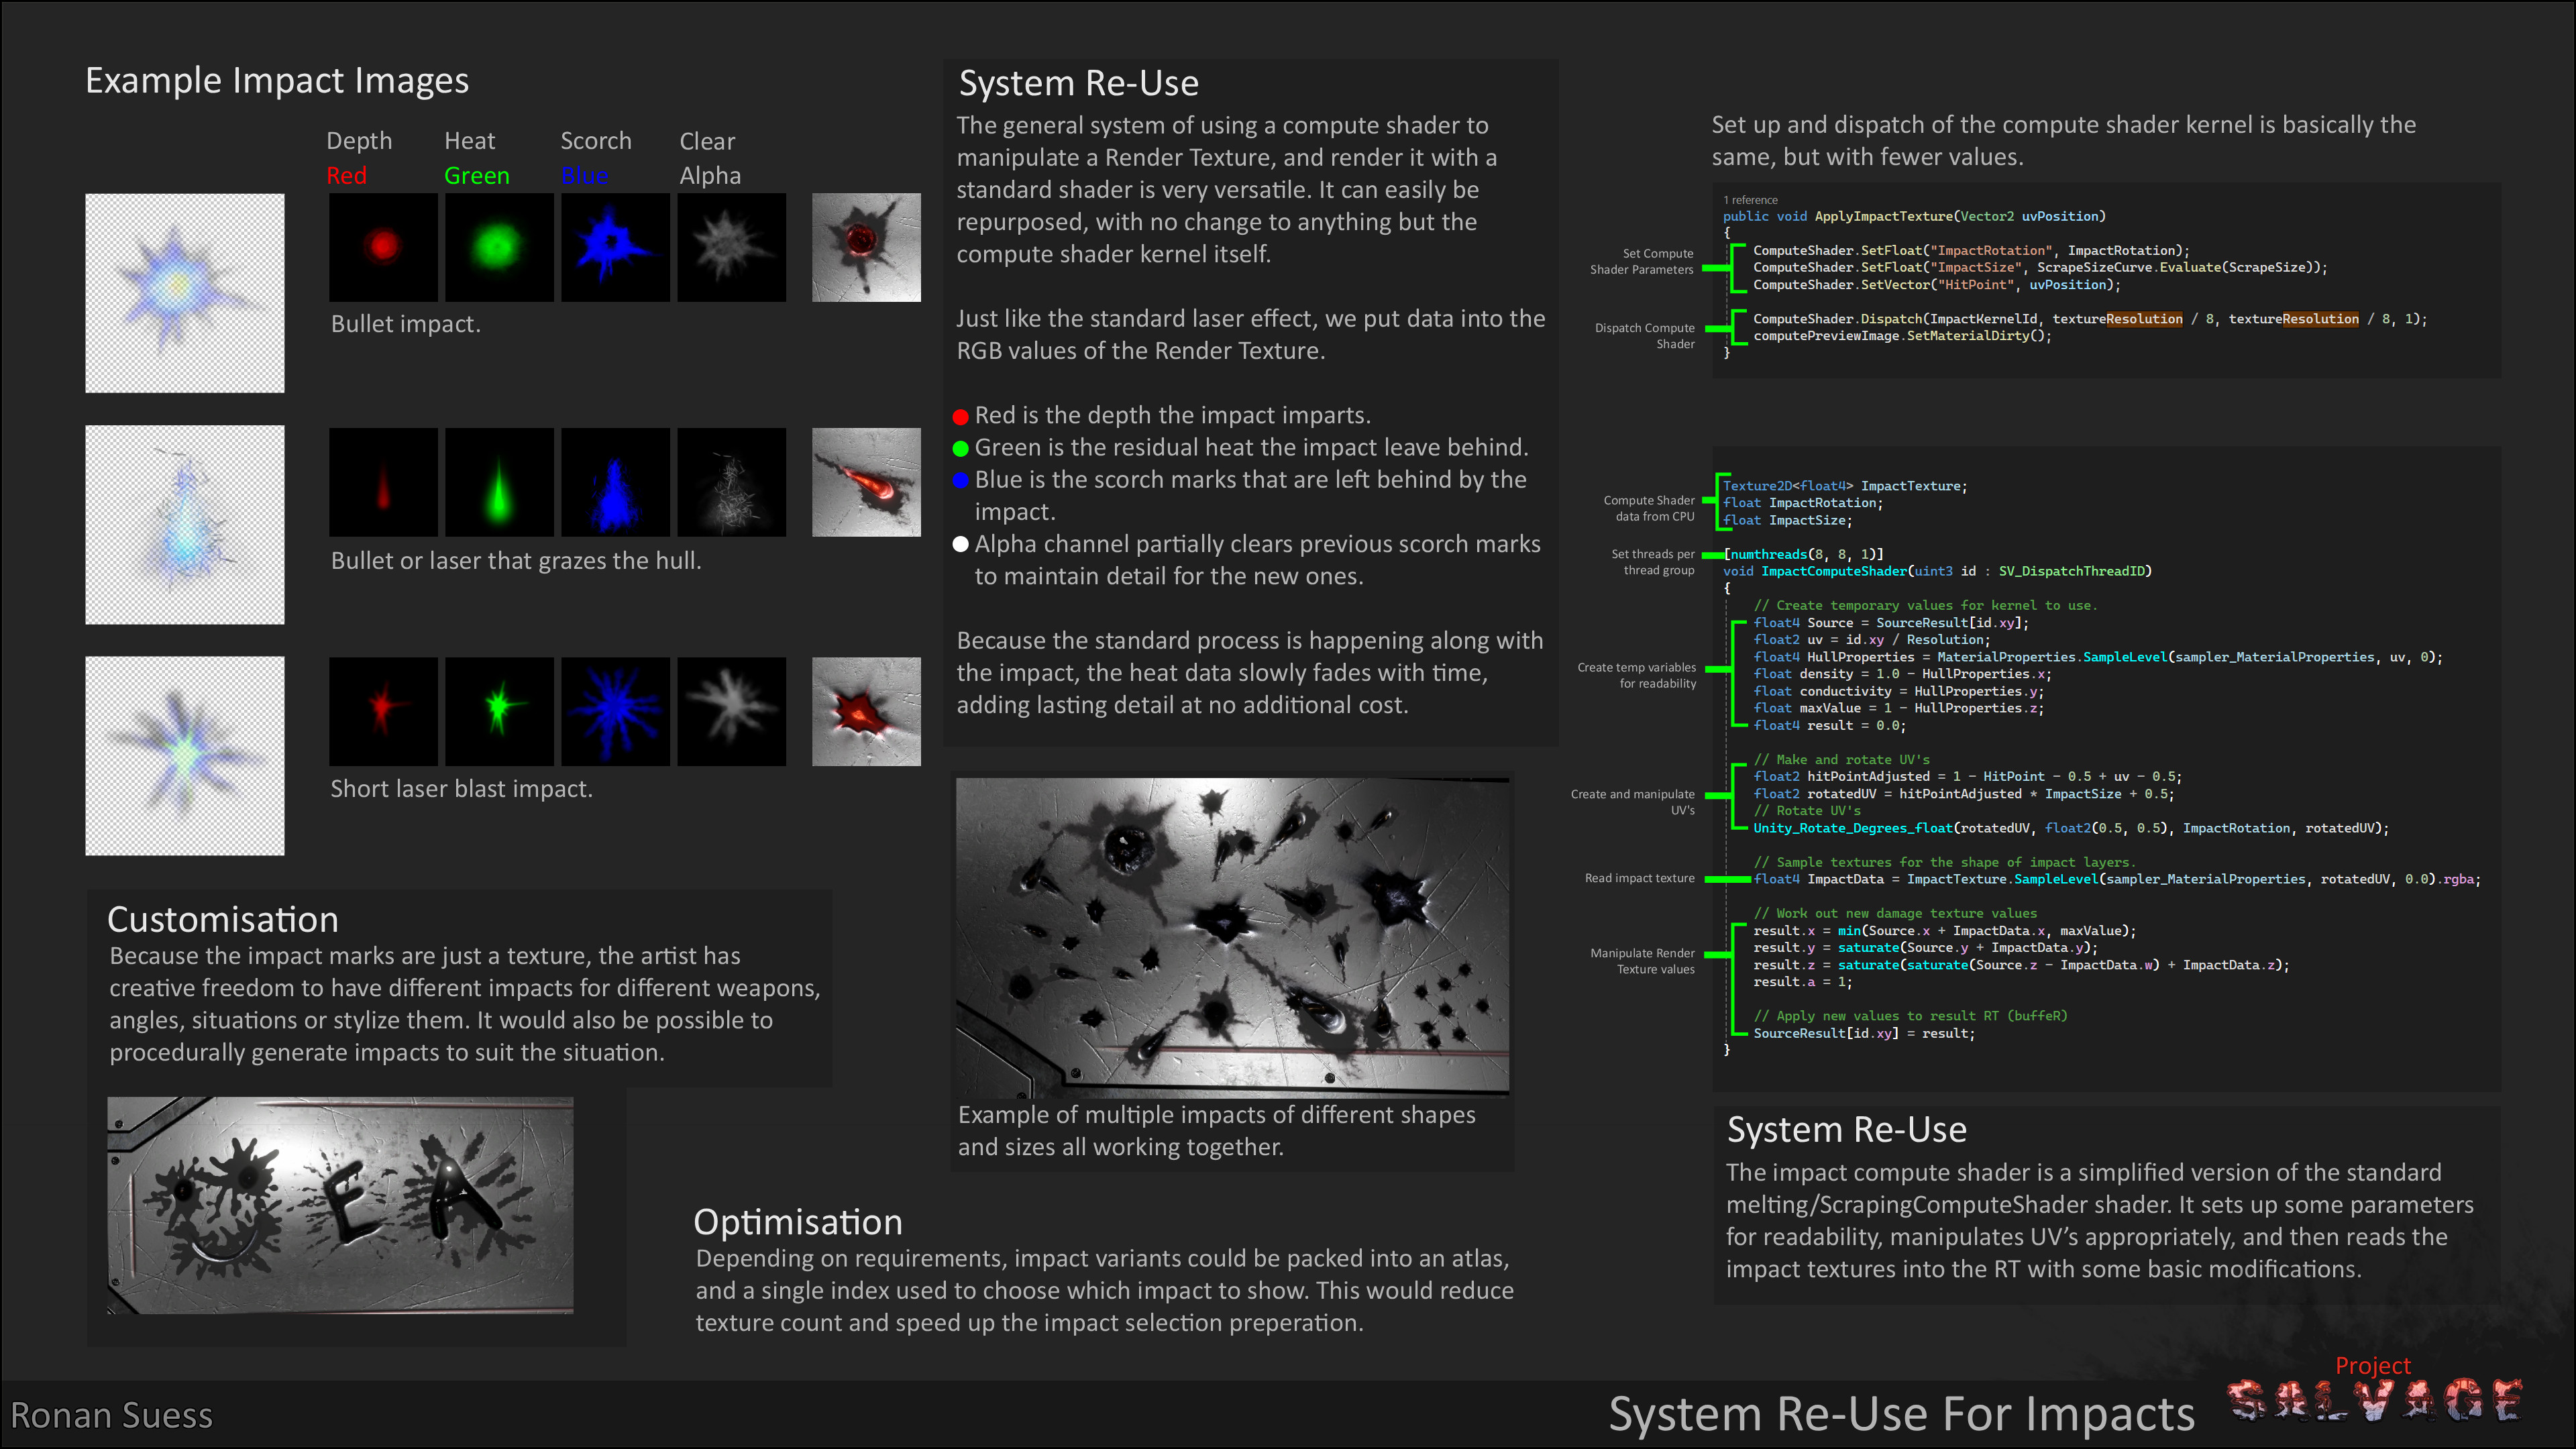Image resolution: width=2576 pixels, height=1449 pixels.
Task: Click the rendered short laser blast preview icon
Action: 866,711
